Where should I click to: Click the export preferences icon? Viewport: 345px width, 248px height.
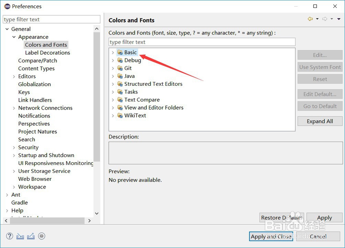coord(31,236)
